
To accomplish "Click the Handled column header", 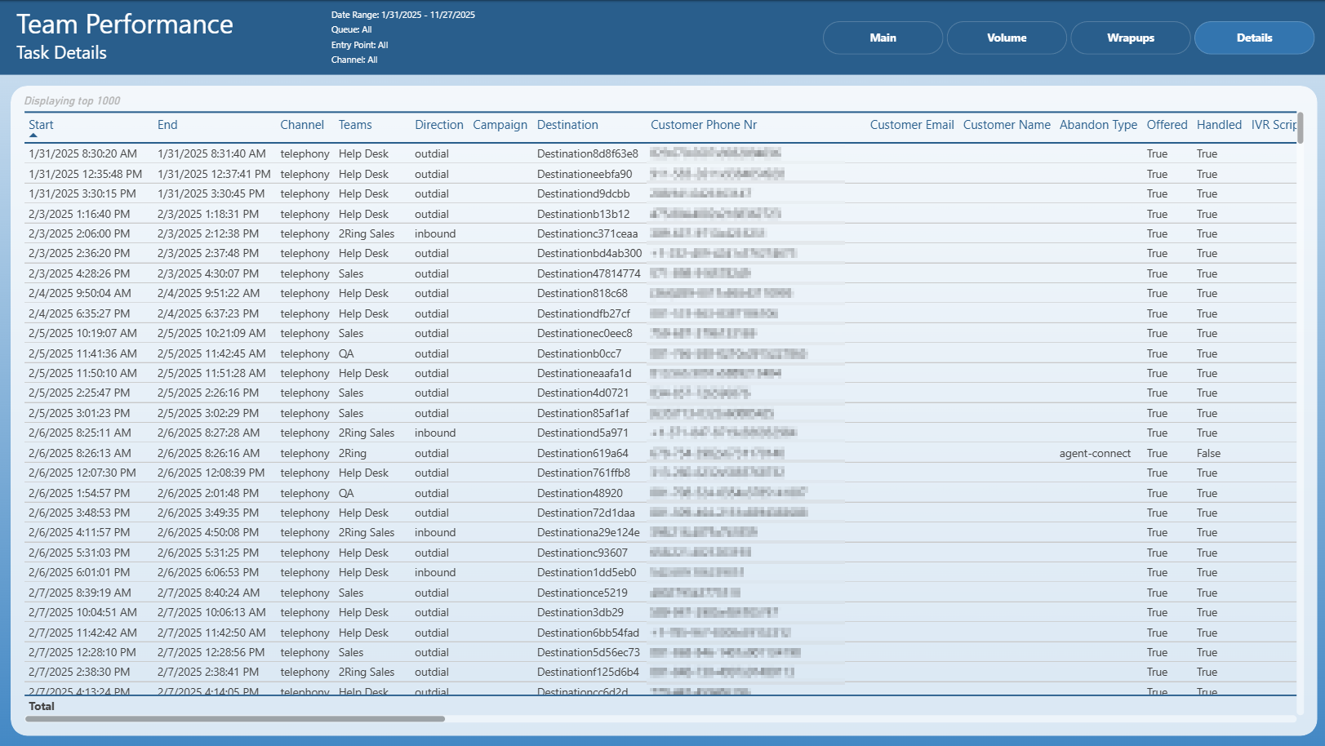I will pos(1219,125).
